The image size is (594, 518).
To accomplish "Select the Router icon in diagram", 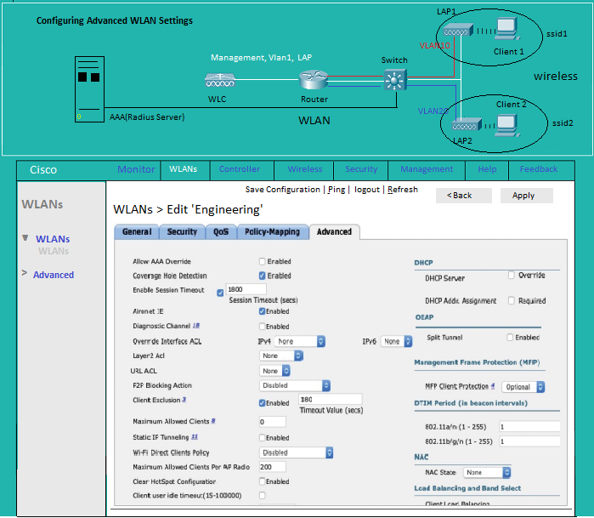I will [313, 82].
